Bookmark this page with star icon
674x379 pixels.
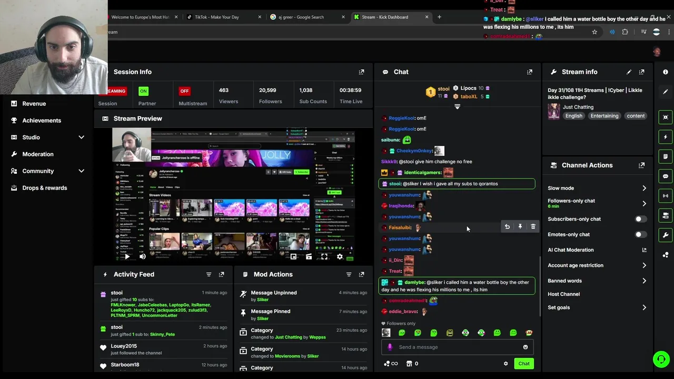[594, 32]
